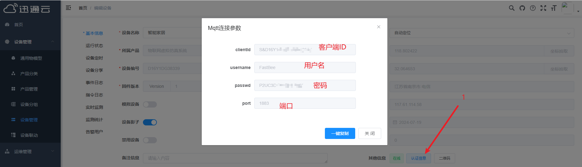Open the 自动定位 dropdown
582x167 pixels.
pyautogui.click(x=481, y=33)
